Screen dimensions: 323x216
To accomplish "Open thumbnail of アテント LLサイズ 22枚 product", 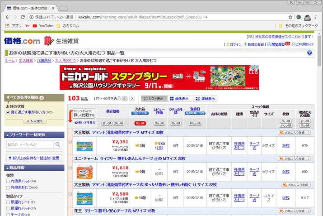I will point(84,198).
